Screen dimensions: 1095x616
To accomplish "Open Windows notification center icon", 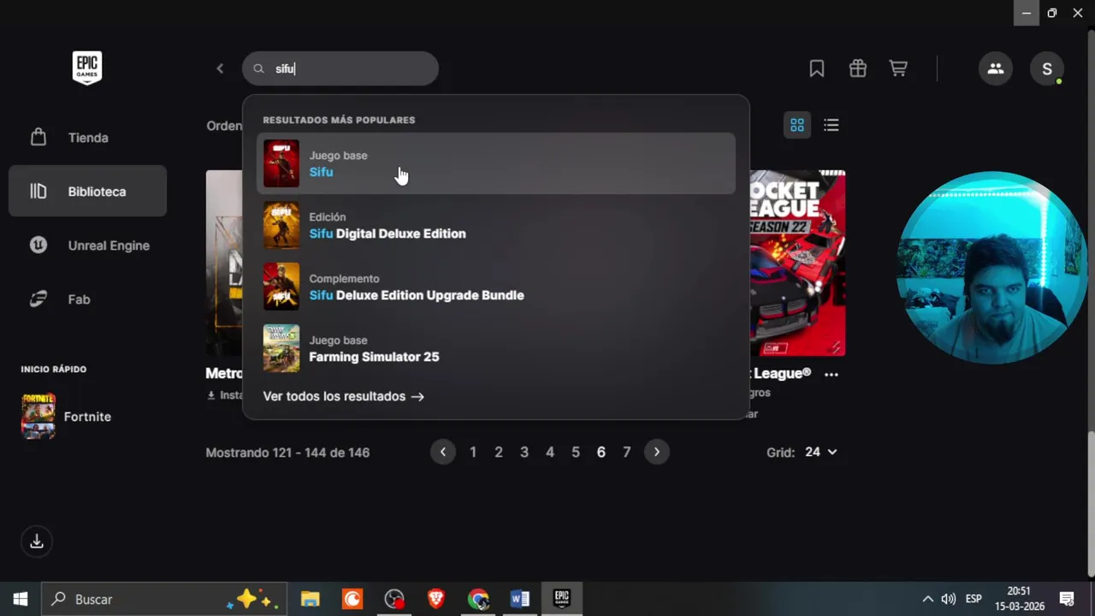I will click(1067, 599).
